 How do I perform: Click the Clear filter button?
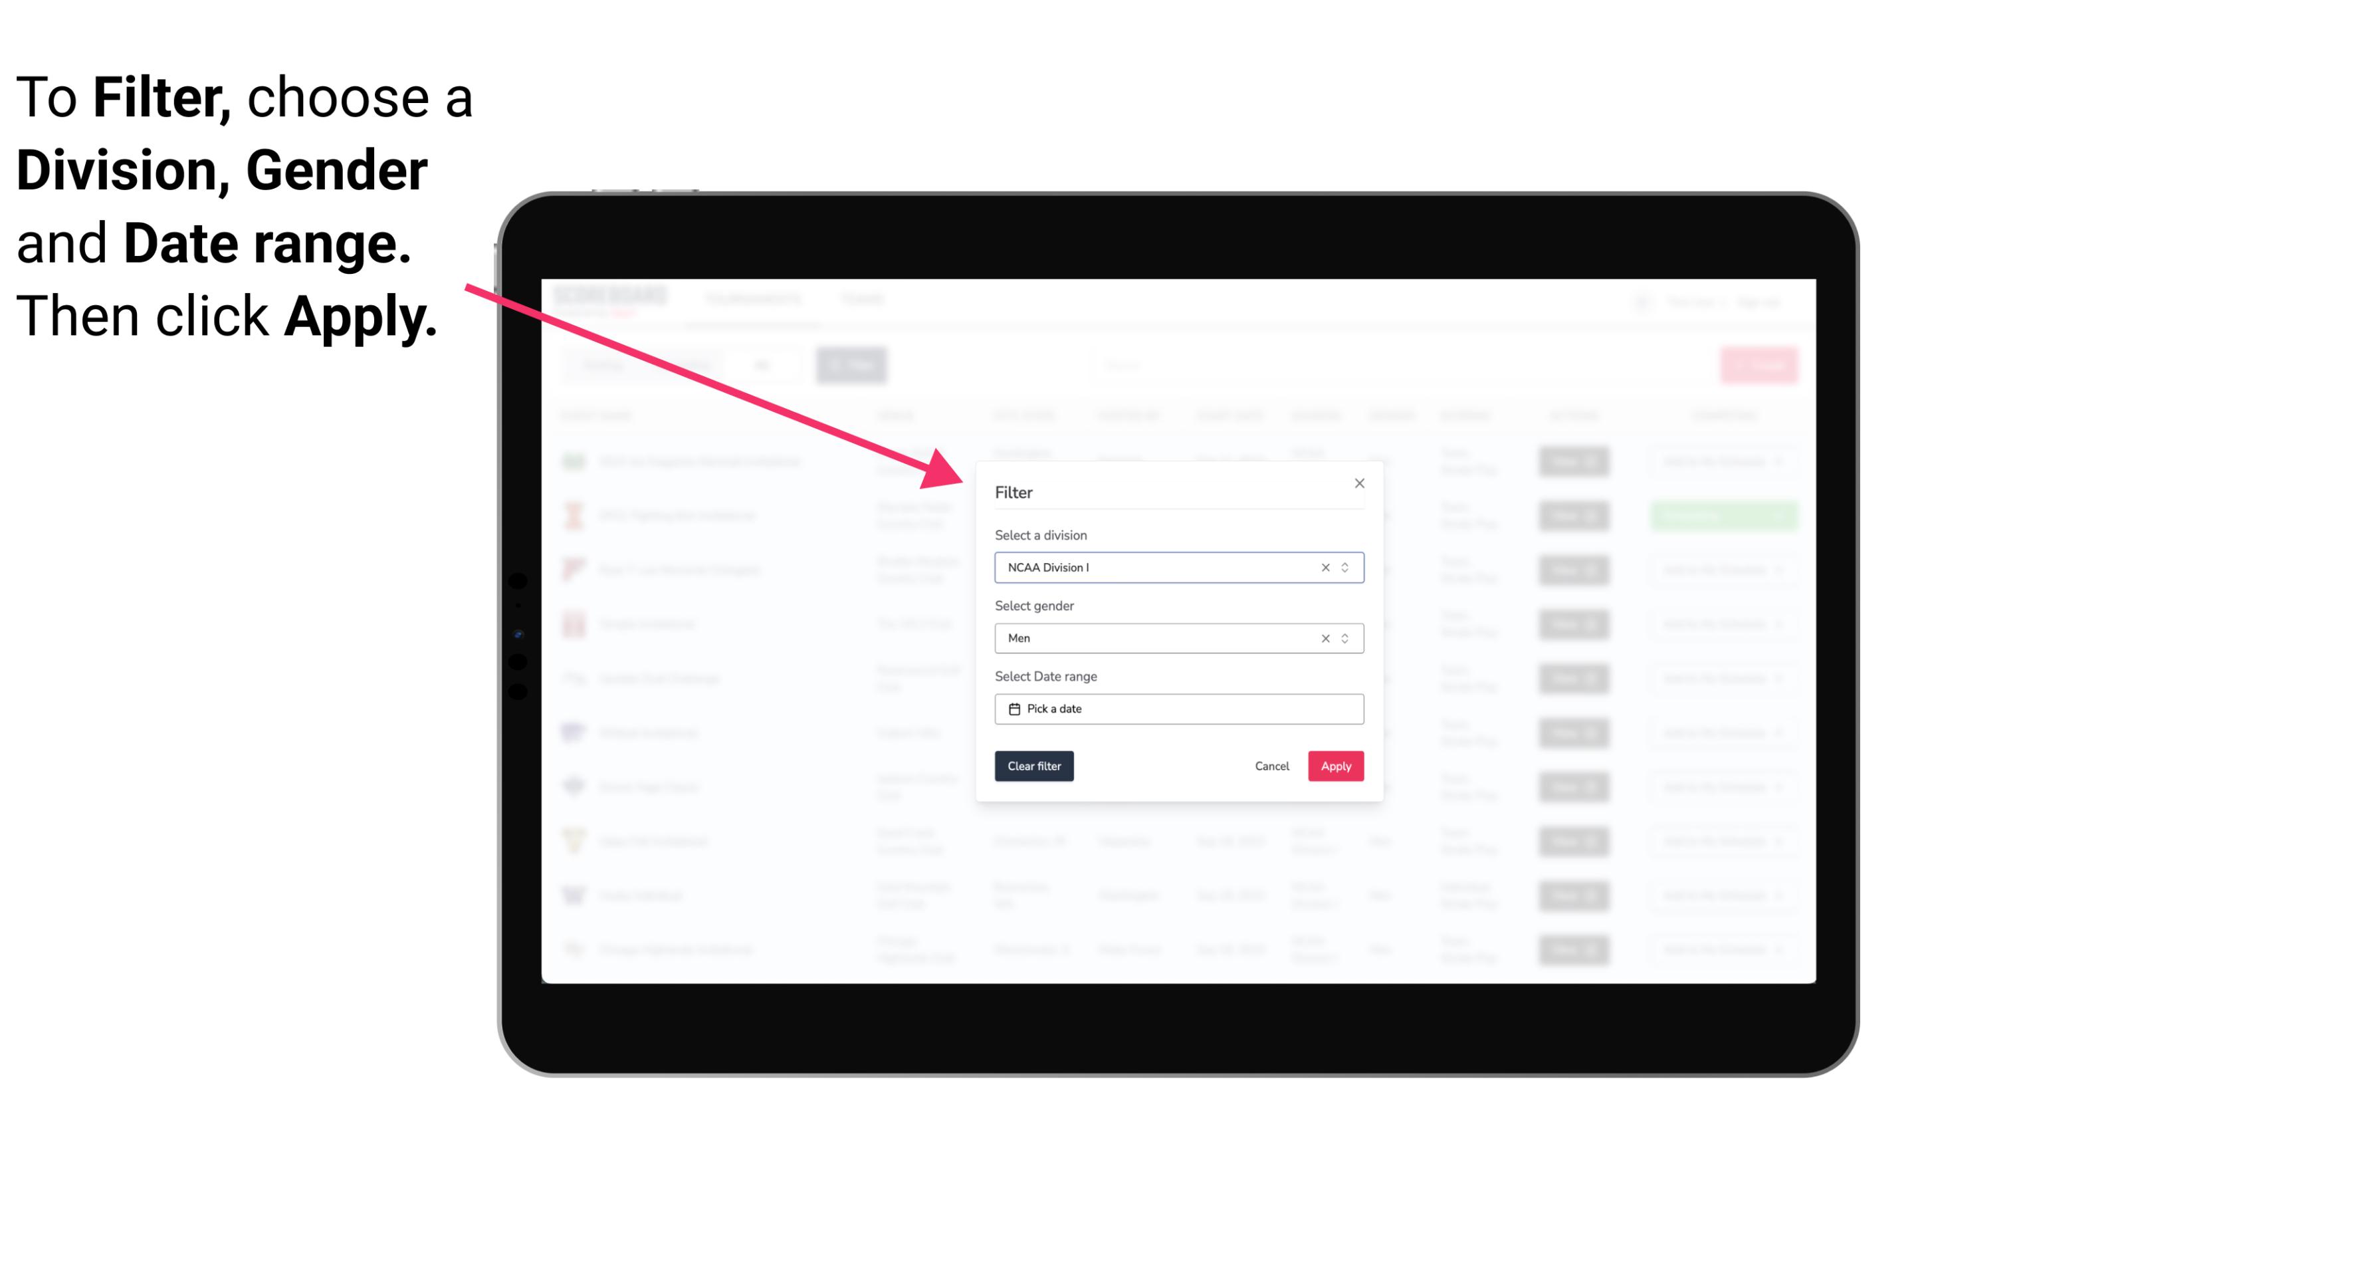[1034, 766]
